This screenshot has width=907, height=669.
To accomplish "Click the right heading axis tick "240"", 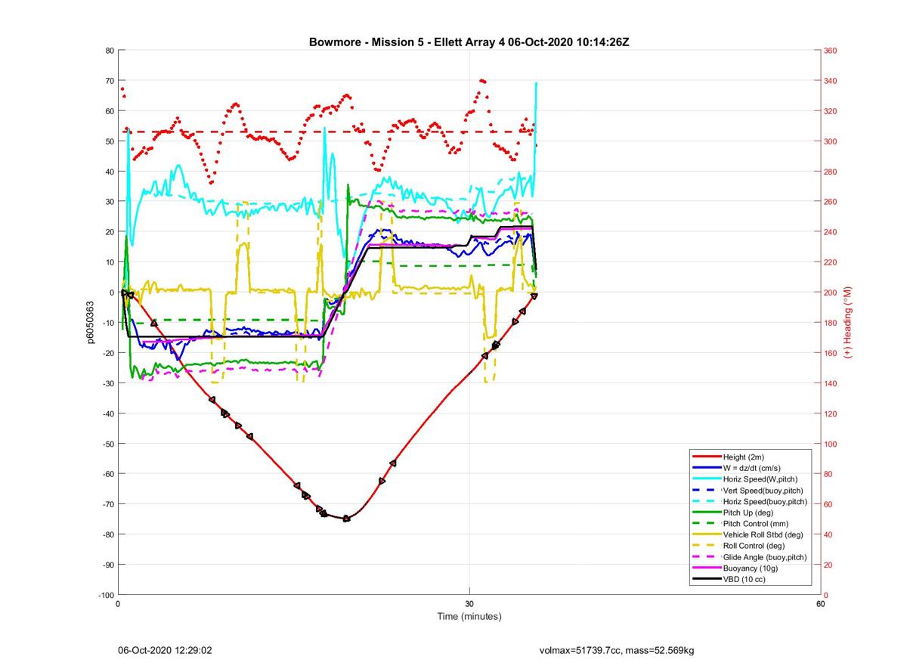I will (831, 232).
